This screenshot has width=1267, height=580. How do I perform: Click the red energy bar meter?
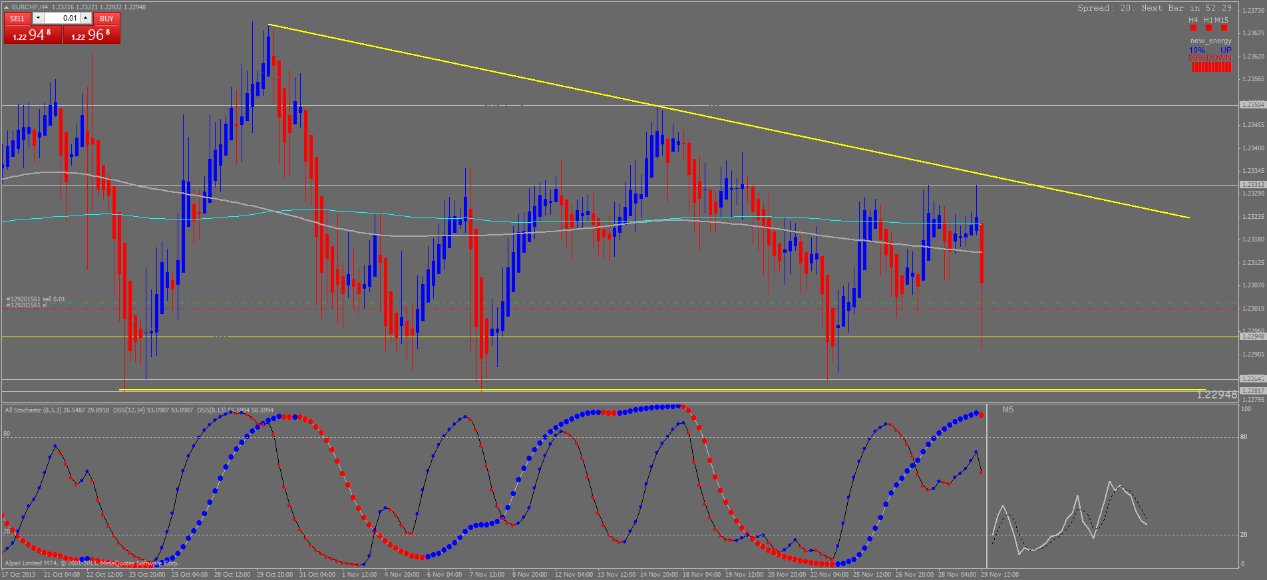pyautogui.click(x=1211, y=67)
